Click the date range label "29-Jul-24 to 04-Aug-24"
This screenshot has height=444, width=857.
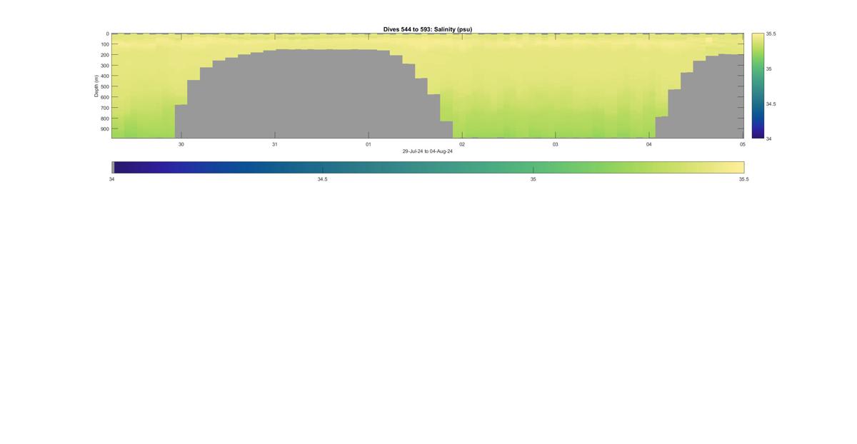pos(427,151)
